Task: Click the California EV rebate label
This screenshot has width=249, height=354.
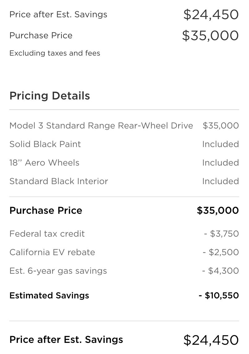Action: click(52, 252)
